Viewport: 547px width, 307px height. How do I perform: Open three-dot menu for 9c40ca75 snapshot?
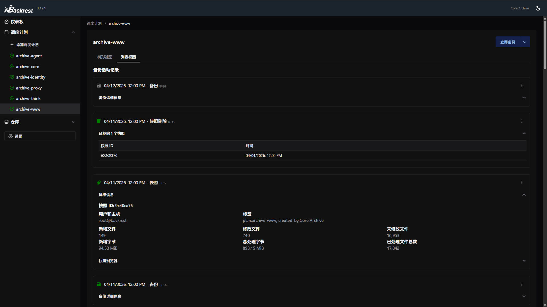[522, 182]
